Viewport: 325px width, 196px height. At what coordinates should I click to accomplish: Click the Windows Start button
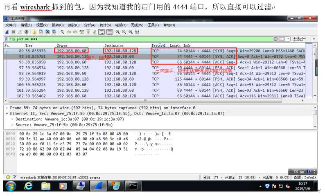pos(11,186)
